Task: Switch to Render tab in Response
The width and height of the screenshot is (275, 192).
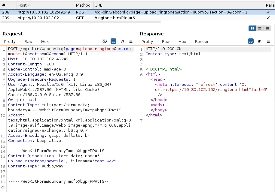Action: pos(202,42)
